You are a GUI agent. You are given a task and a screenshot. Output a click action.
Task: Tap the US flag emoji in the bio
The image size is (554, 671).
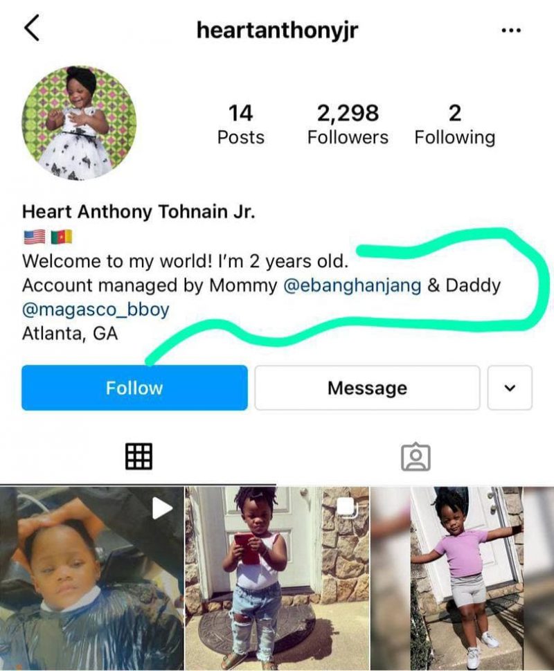click(x=34, y=236)
